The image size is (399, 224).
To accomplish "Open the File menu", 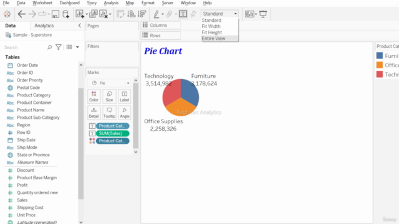I will click(x=6, y=2).
